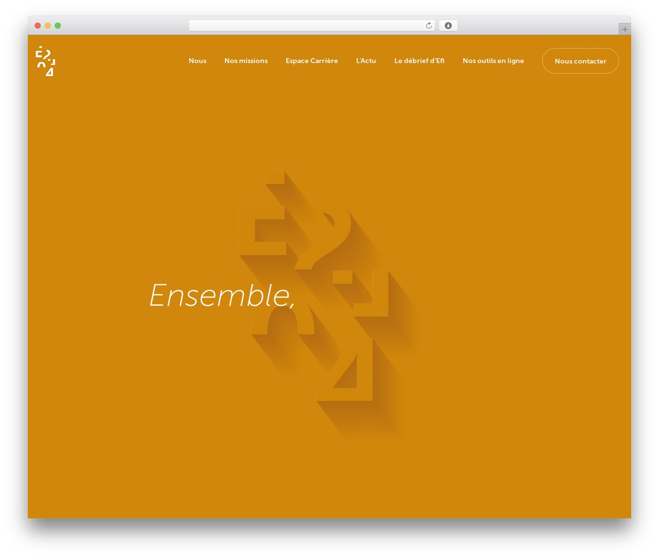Open the Nous menu item
Image resolution: width=659 pixels, height=558 pixels.
point(197,61)
